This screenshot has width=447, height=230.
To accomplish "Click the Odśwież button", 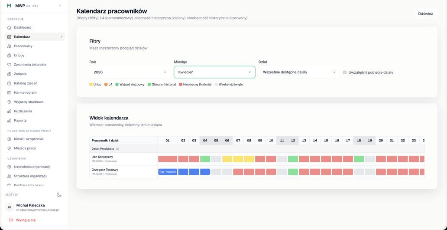I will pyautogui.click(x=425, y=14).
